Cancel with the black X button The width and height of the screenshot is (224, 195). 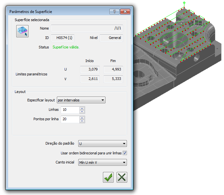pos(122,177)
